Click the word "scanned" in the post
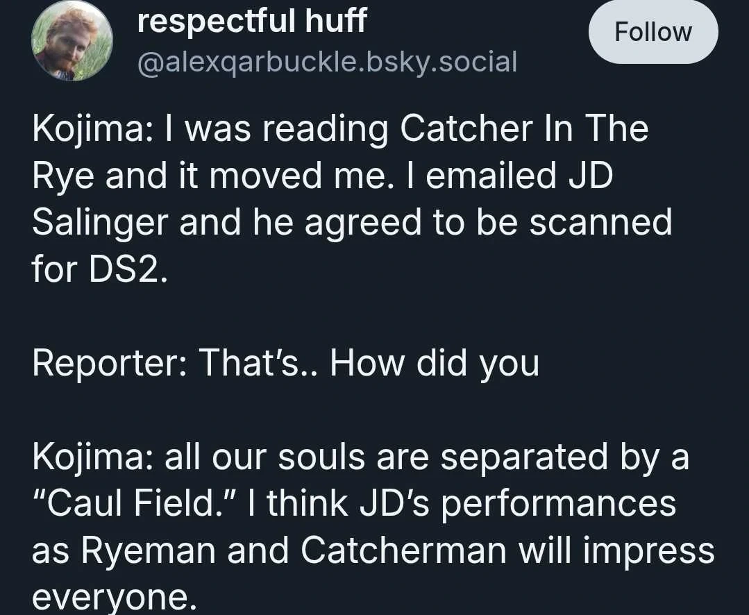The width and height of the screenshot is (749, 615). tap(600, 223)
